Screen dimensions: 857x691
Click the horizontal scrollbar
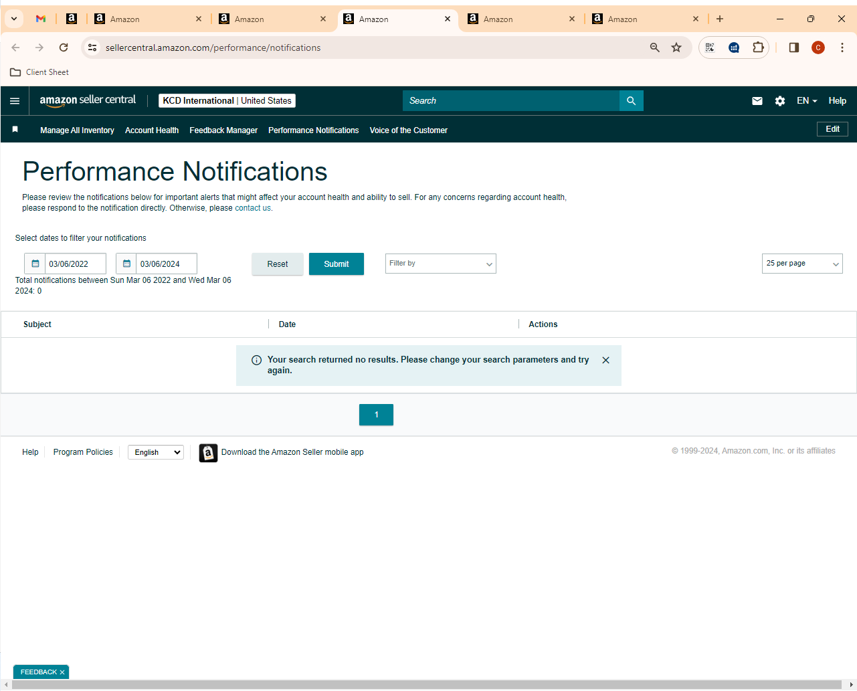coord(427,684)
